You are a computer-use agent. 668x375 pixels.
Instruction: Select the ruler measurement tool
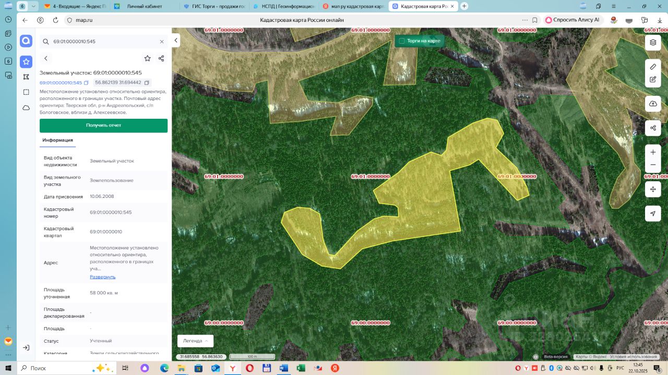[x=653, y=67]
